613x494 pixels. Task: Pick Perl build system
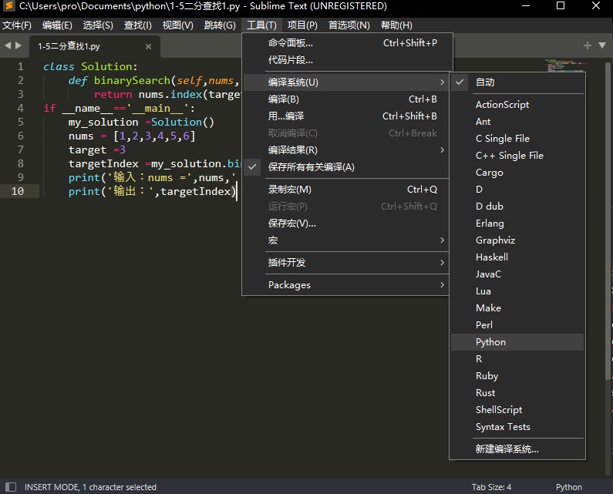point(517,324)
